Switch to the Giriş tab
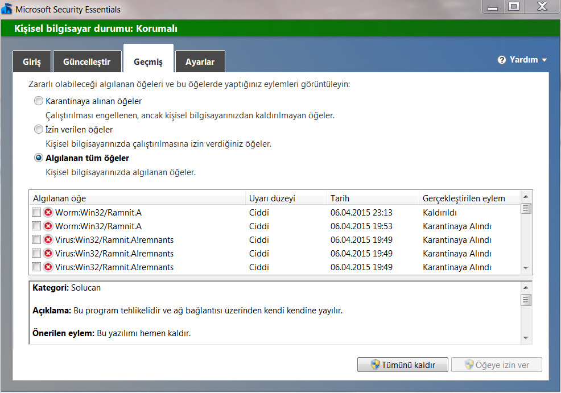Image resolution: width=561 pixels, height=393 pixels. (x=32, y=61)
